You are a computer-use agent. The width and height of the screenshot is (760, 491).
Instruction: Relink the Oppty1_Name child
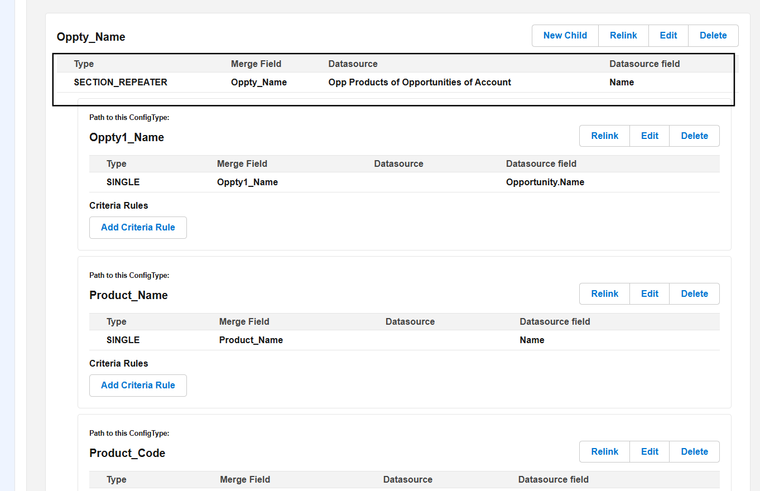coord(604,136)
